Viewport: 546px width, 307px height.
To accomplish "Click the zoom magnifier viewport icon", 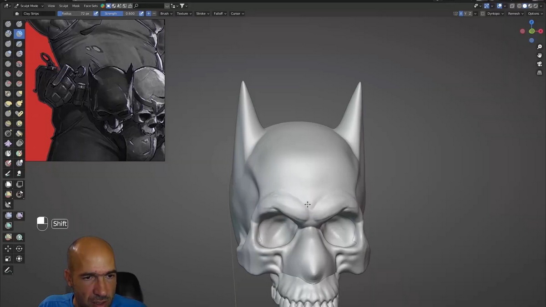I will pos(540,47).
